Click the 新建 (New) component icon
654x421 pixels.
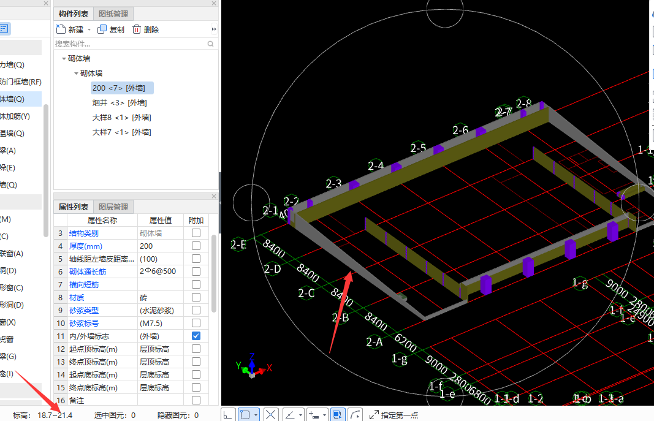[61, 29]
